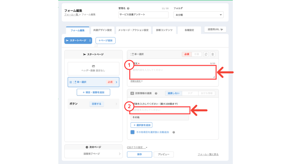
Task: Click the 質問文 text area
Action: click(x=172, y=72)
